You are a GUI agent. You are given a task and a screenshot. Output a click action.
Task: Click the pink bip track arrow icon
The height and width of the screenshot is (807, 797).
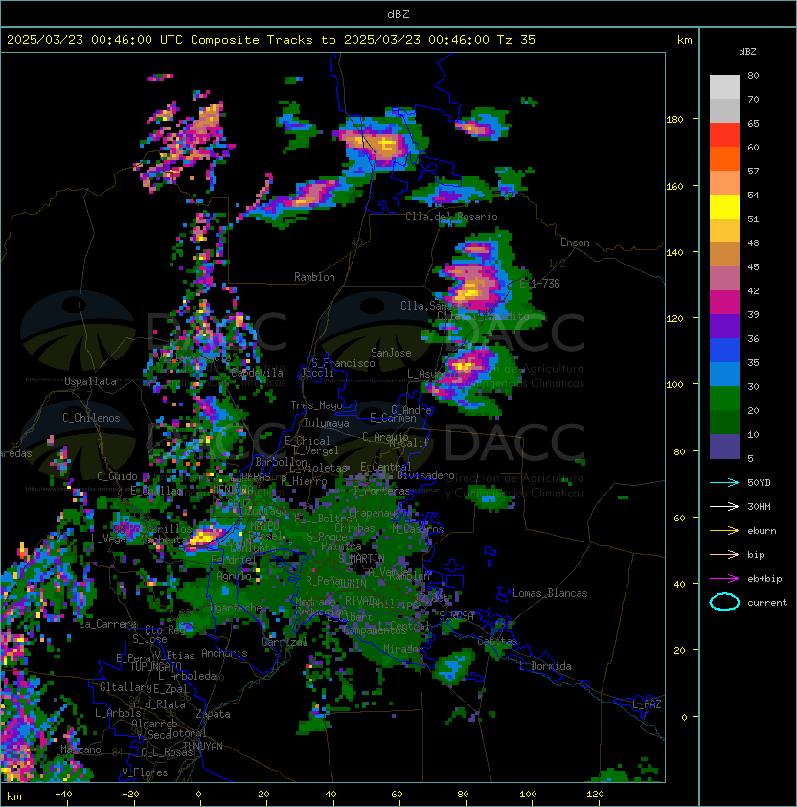click(724, 555)
